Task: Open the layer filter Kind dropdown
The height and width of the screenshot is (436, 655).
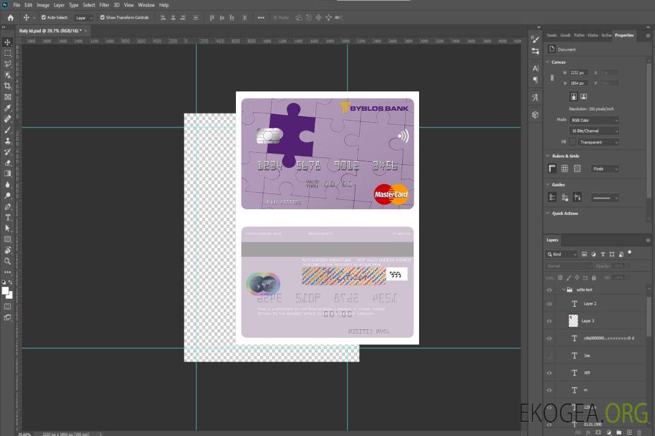Action: [562, 254]
